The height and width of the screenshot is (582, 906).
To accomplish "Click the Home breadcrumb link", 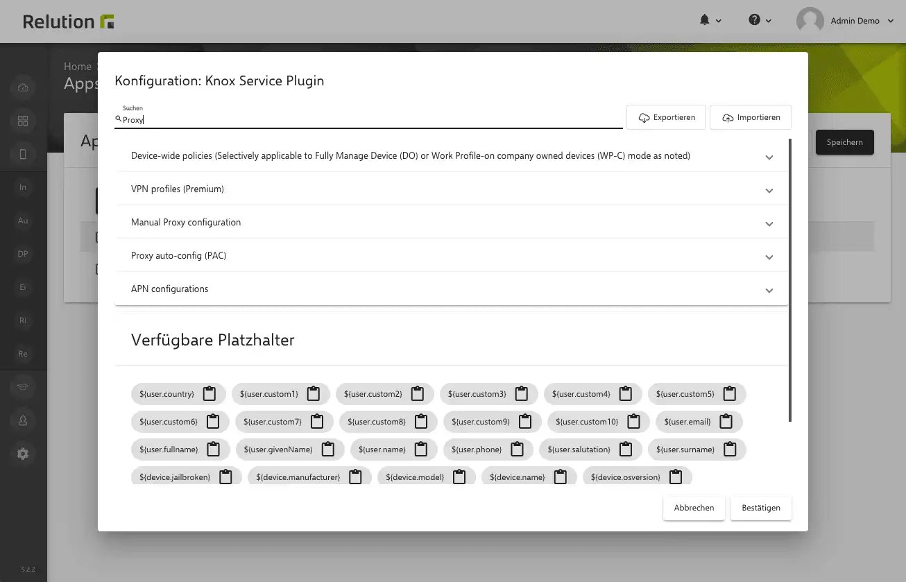I will pyautogui.click(x=78, y=67).
